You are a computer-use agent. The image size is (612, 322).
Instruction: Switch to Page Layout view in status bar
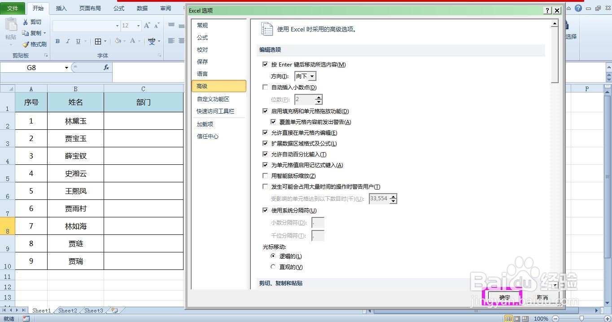point(517,318)
